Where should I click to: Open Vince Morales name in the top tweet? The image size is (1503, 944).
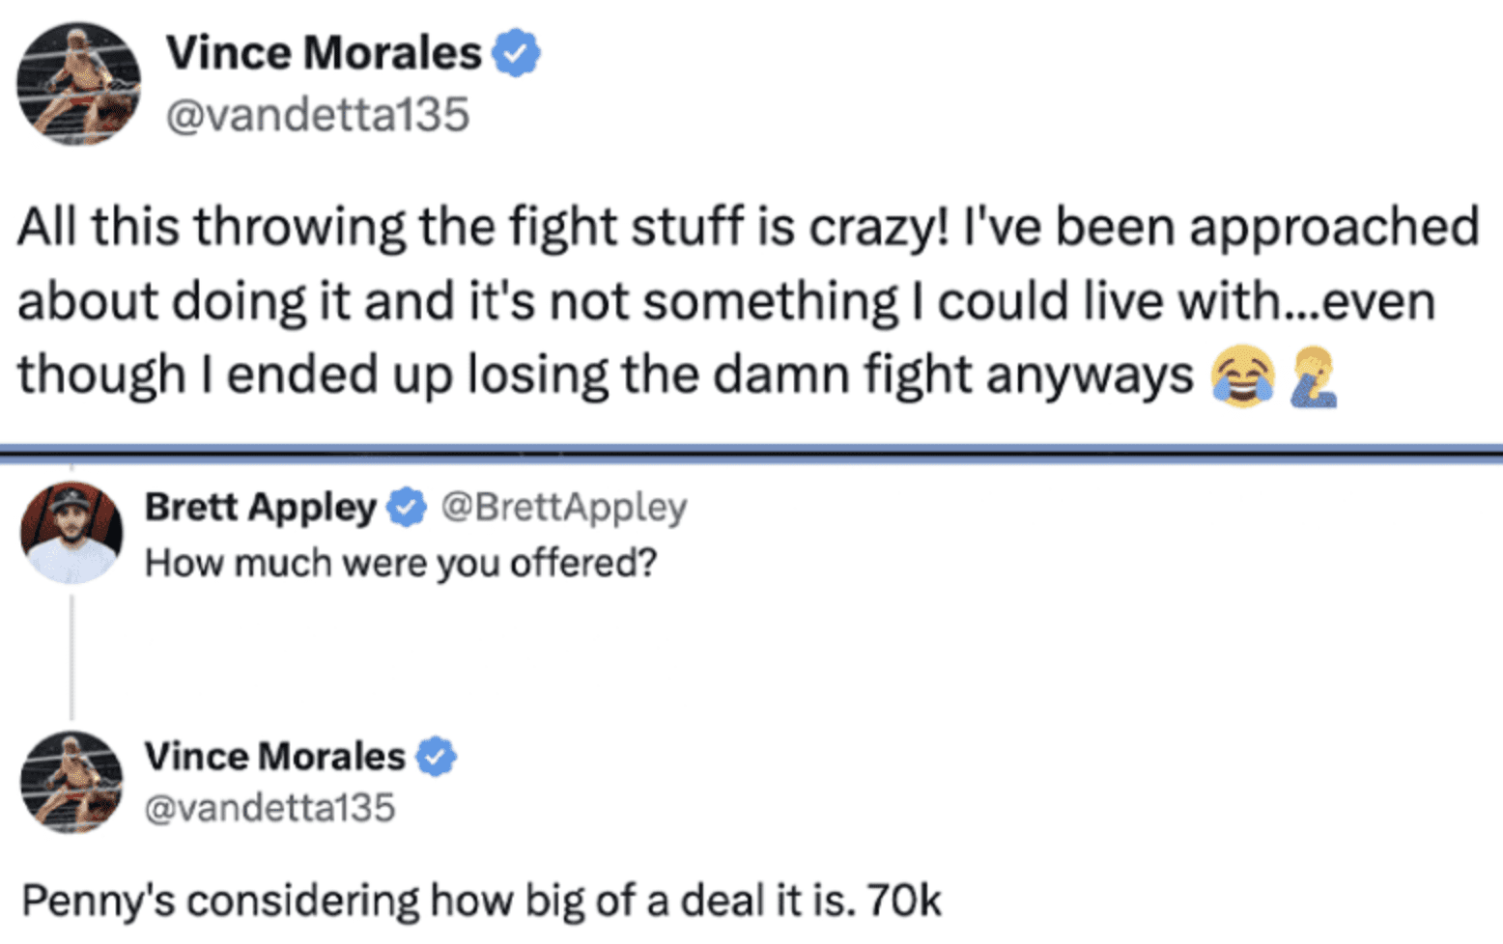pyautogui.click(x=323, y=53)
